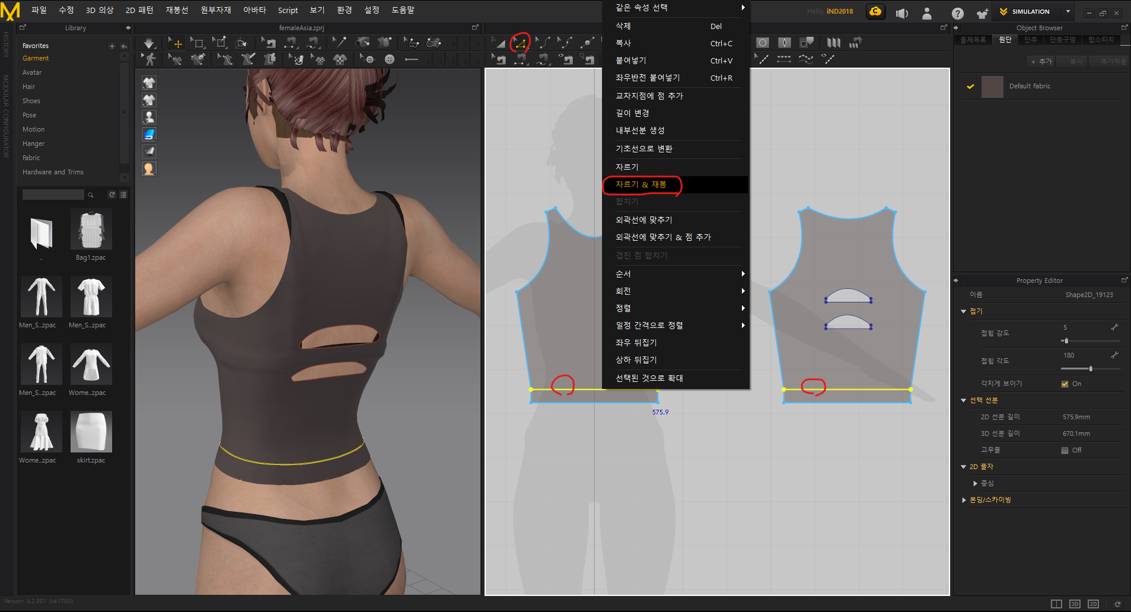Pick the round Button tool
Screen dimensions: 1131x612
(x=390, y=59)
